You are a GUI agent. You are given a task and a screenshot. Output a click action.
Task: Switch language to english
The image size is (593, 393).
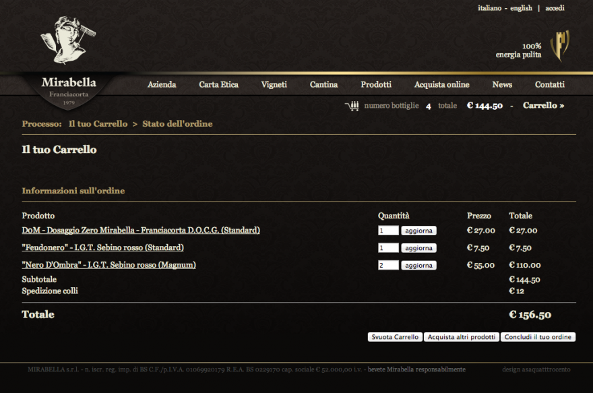tap(521, 8)
